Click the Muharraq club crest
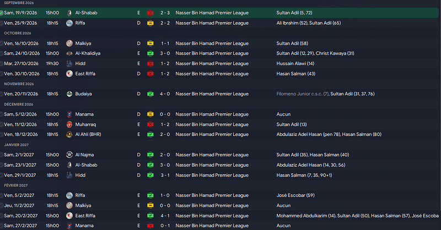The width and height of the screenshot is (441, 230). pyautogui.click(x=69, y=124)
